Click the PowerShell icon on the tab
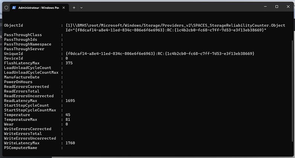 pos(14,8)
